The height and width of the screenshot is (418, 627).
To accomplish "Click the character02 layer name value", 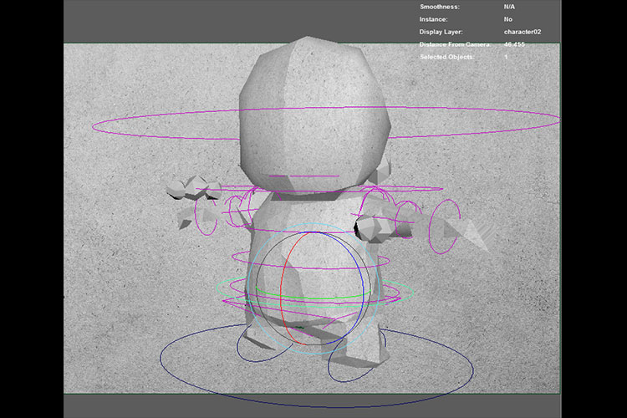I will 522,32.
